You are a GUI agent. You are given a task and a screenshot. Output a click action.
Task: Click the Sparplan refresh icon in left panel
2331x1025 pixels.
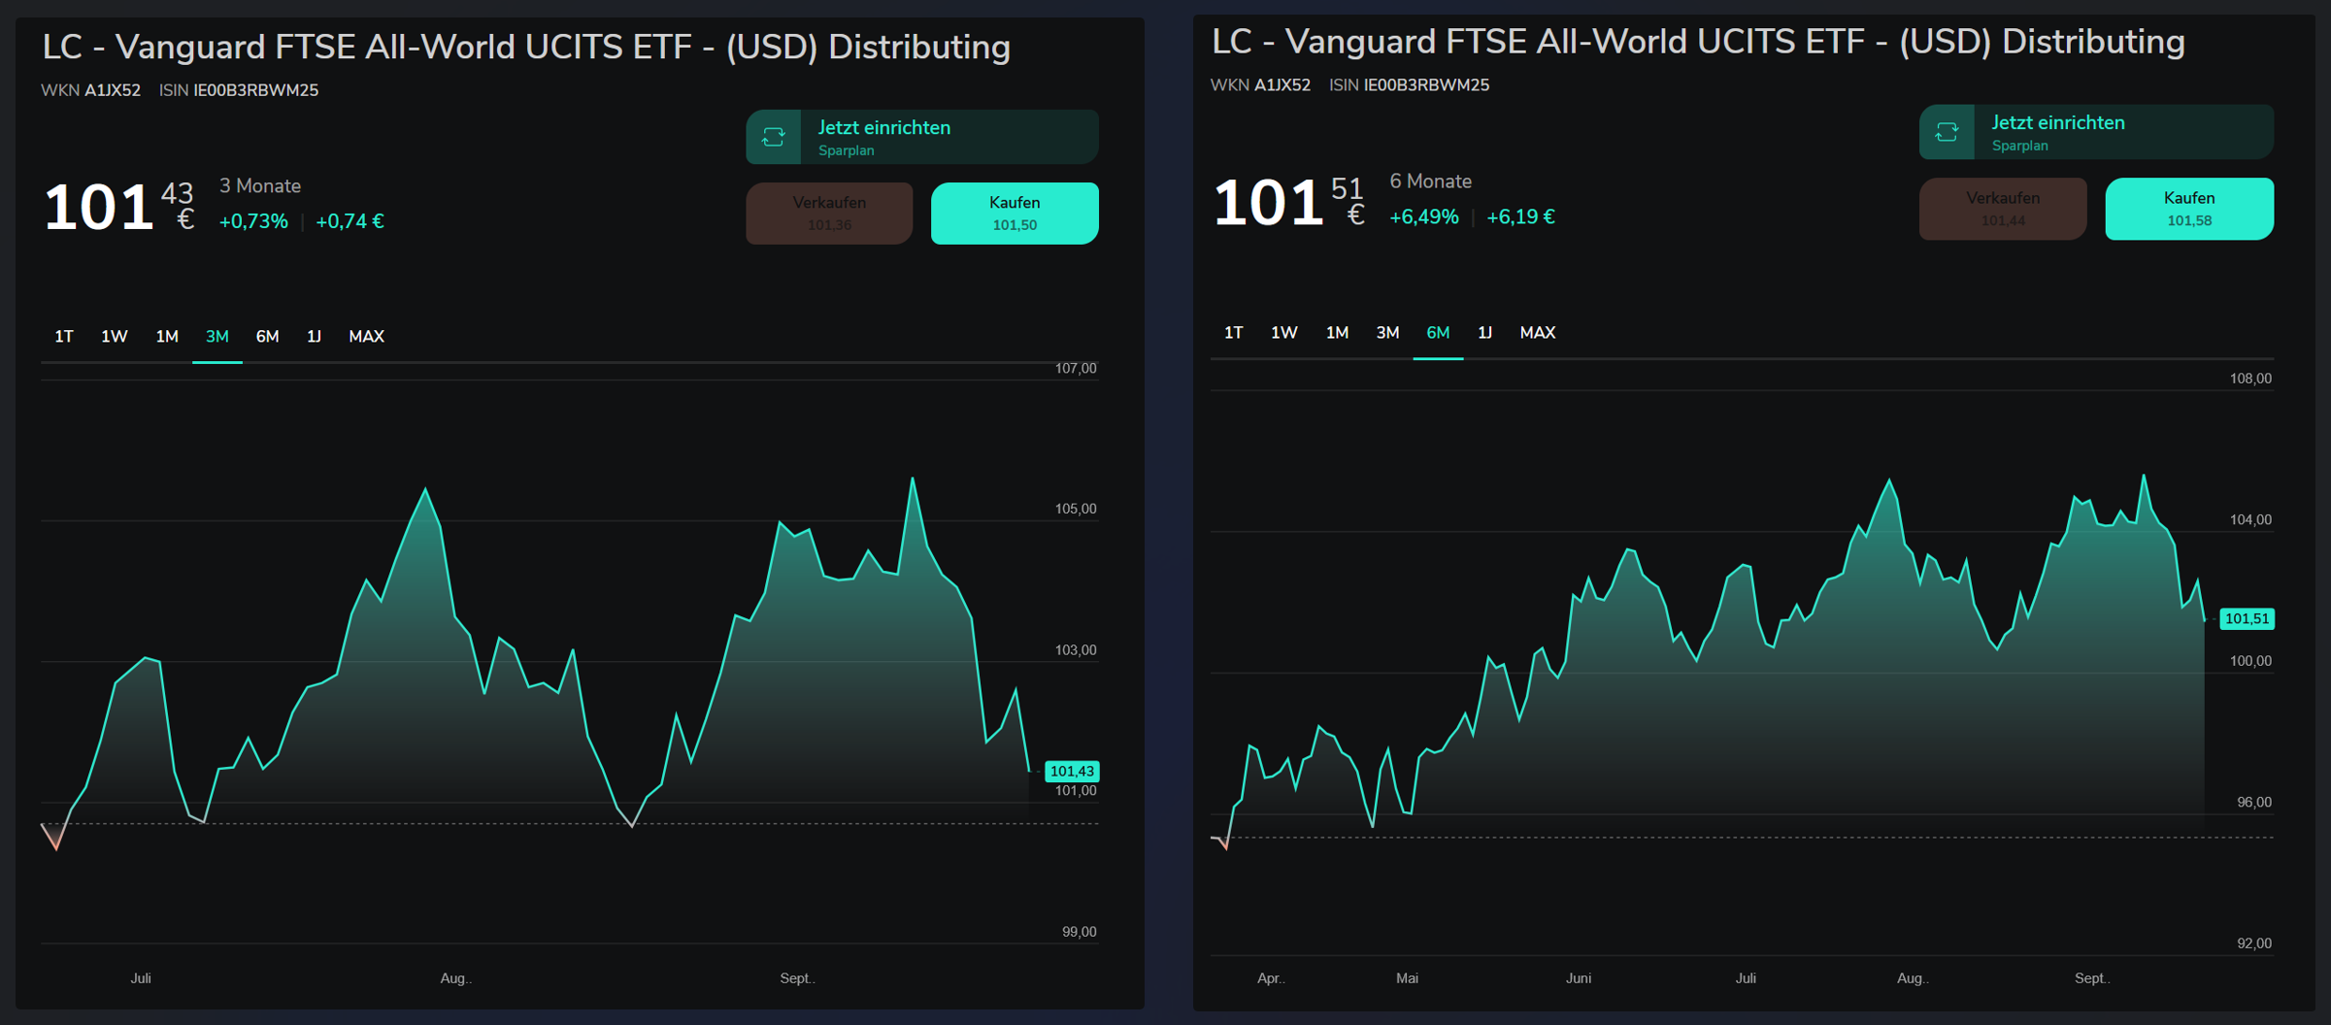click(x=774, y=138)
